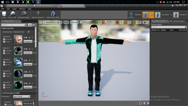
Task: Enable Isolate for Element 4
Action: coord(4,88)
